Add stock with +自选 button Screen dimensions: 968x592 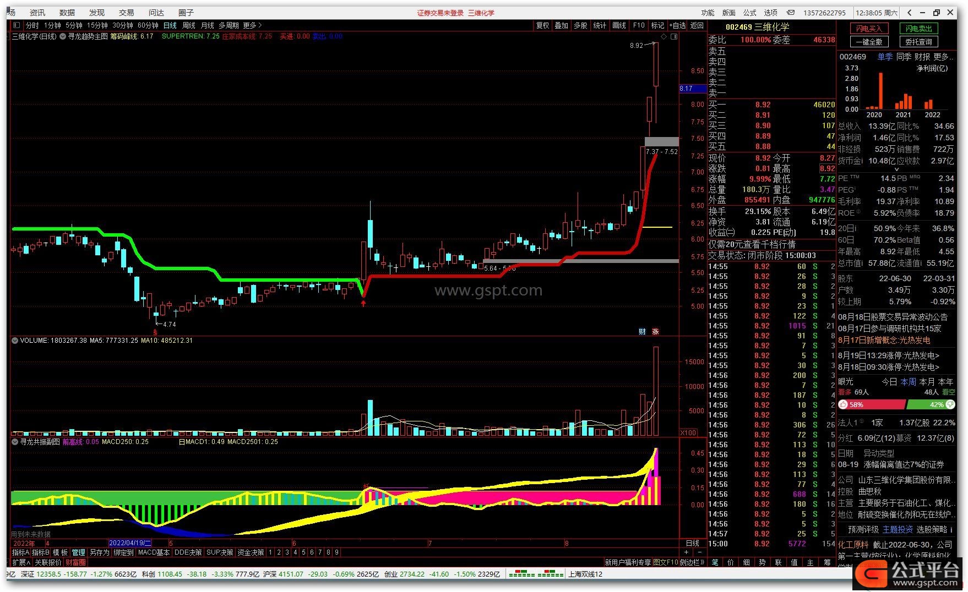pos(677,25)
